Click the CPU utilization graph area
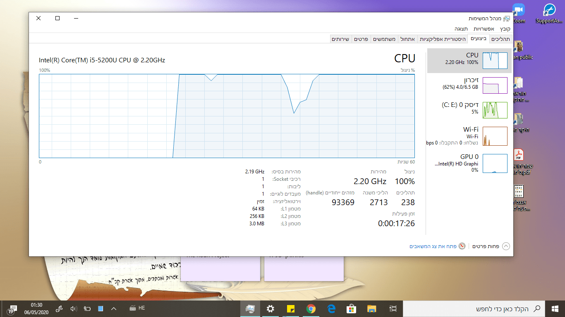 pyautogui.click(x=227, y=116)
